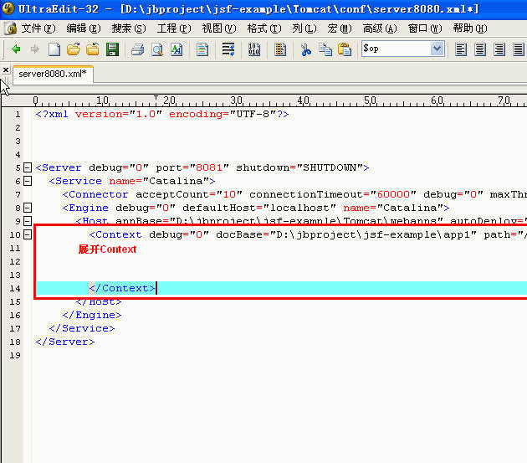This screenshot has width=527, height=463.
Task: Click in the $op search input field
Action: click(x=396, y=49)
